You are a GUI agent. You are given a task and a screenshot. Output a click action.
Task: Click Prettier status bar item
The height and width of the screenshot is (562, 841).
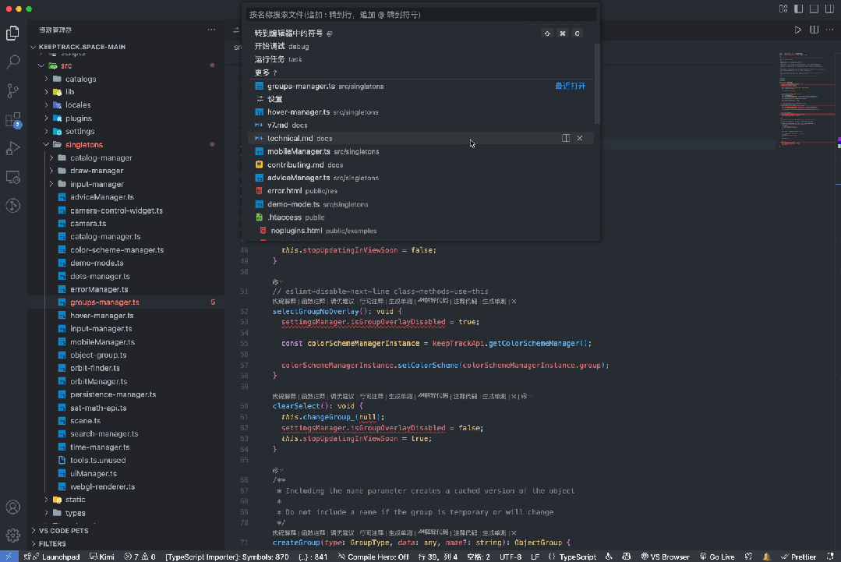pyautogui.click(x=798, y=557)
